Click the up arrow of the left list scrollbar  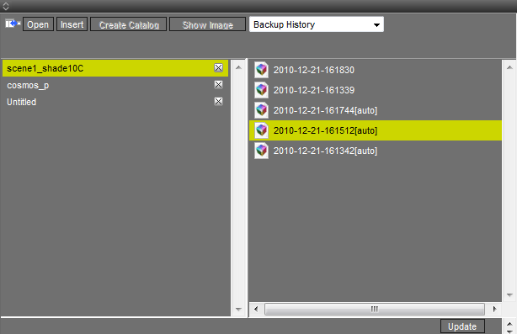coord(239,67)
